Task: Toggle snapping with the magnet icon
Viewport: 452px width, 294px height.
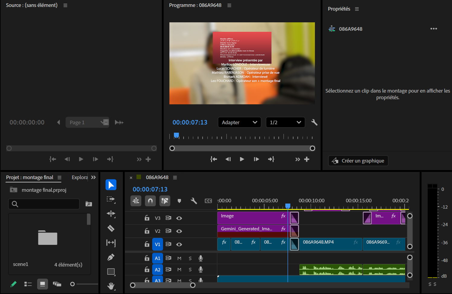Action: (x=150, y=201)
